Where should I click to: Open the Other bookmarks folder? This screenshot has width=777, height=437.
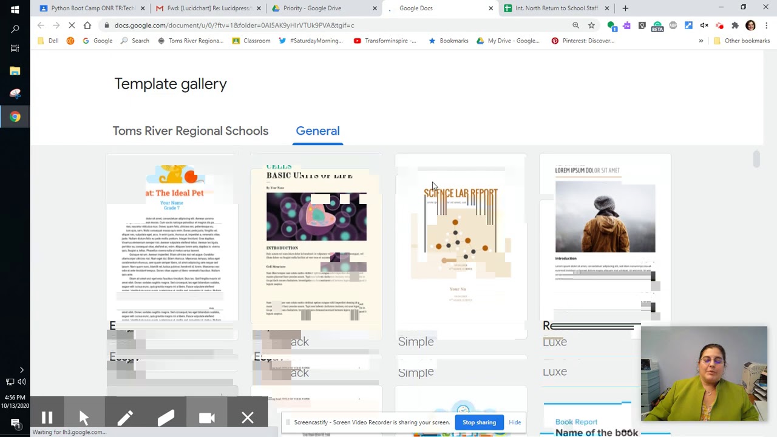(x=742, y=41)
